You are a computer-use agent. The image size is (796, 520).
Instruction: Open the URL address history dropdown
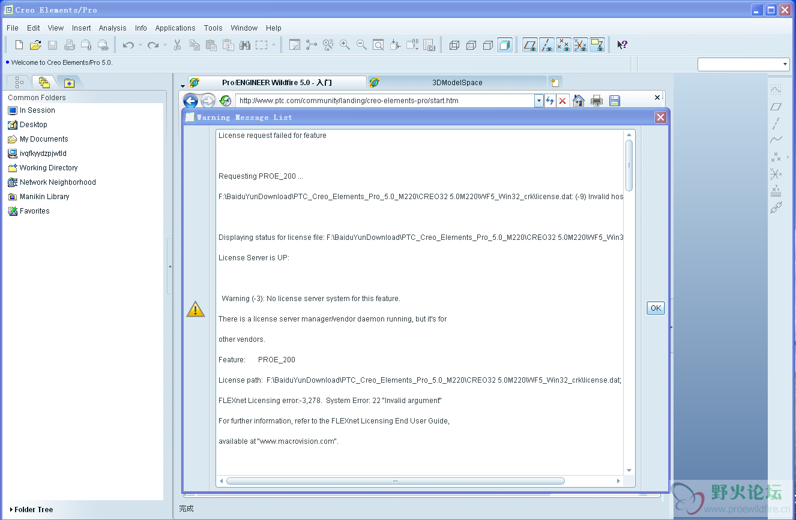tap(538, 101)
